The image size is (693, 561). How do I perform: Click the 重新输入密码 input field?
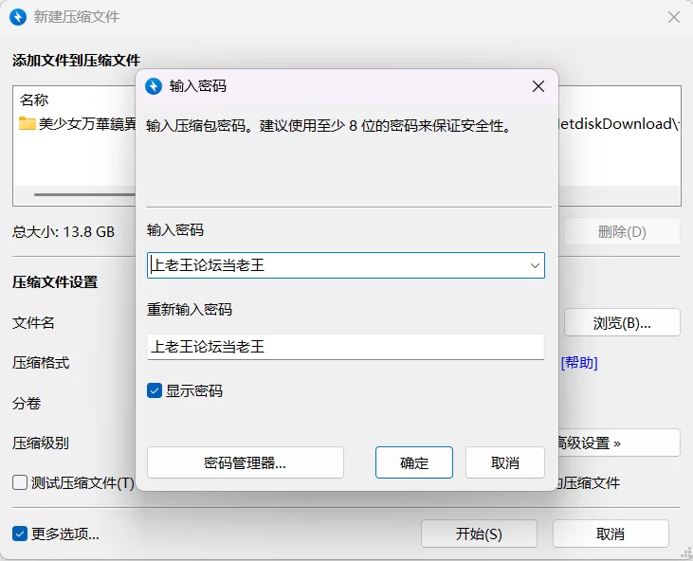[x=346, y=347]
